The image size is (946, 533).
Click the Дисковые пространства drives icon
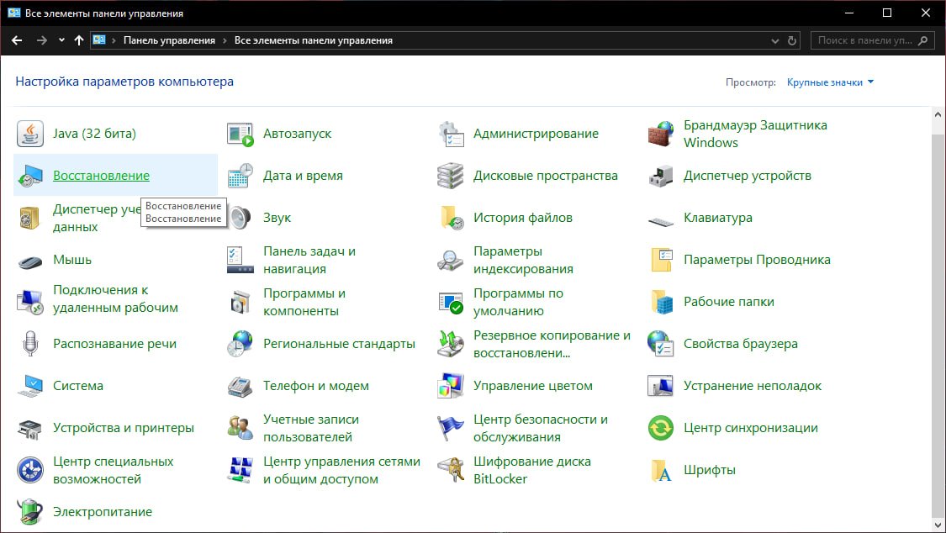pos(451,176)
